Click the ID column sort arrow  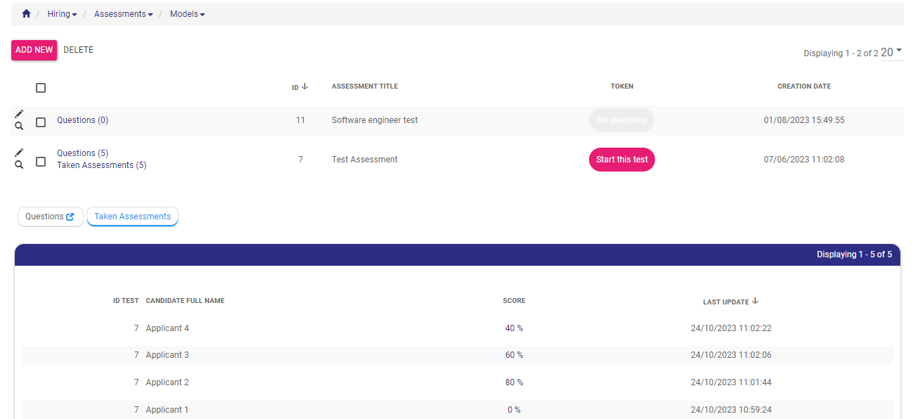point(304,86)
